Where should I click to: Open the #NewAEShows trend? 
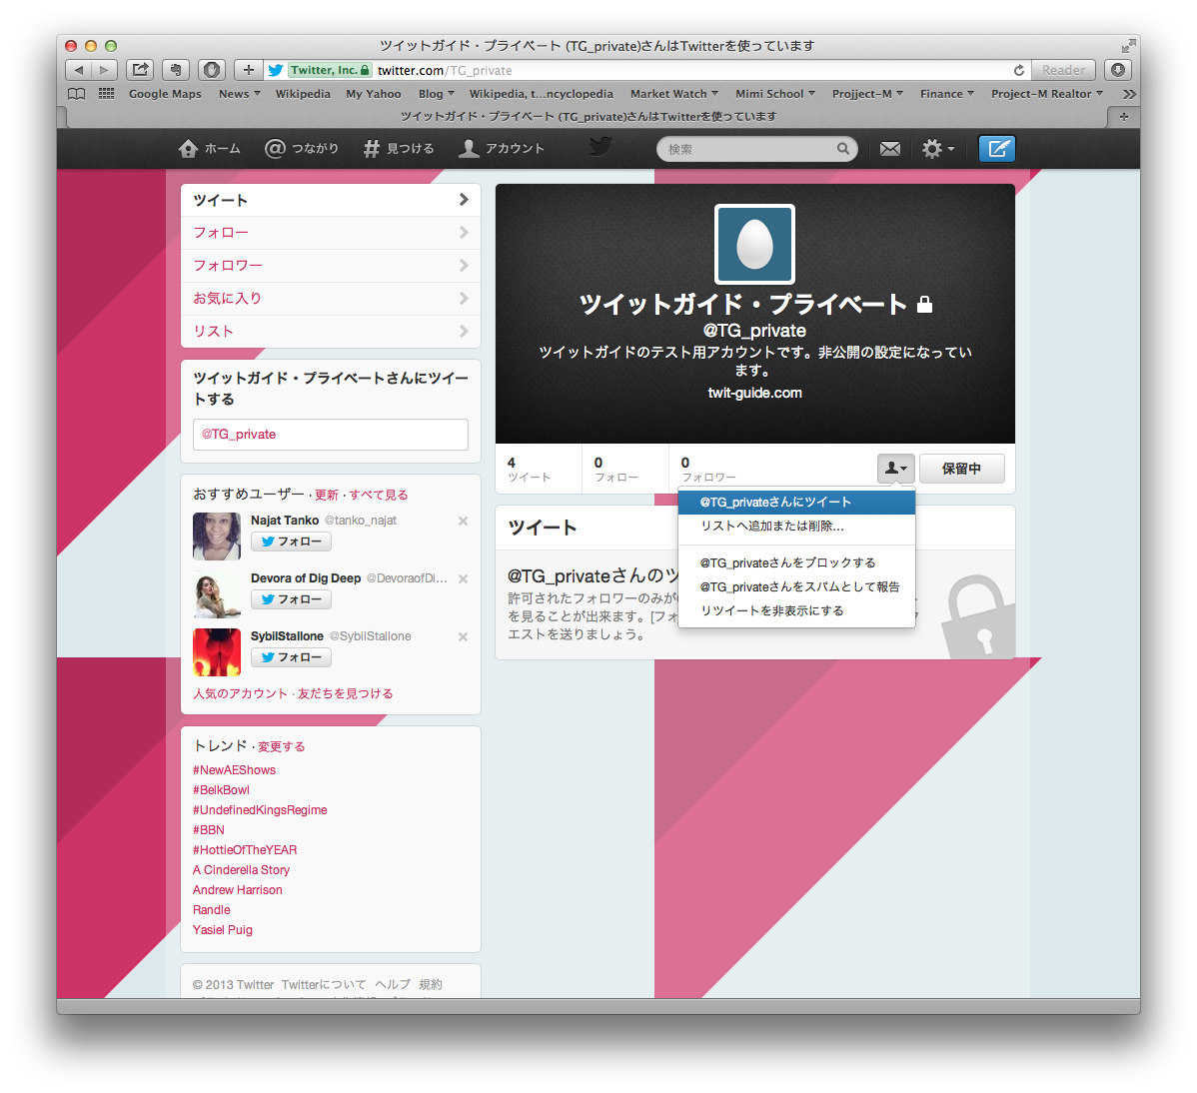click(x=235, y=770)
